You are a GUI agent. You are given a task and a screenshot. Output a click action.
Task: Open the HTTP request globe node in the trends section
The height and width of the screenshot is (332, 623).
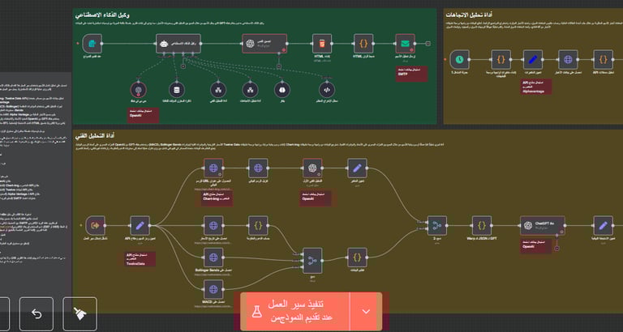(568, 59)
